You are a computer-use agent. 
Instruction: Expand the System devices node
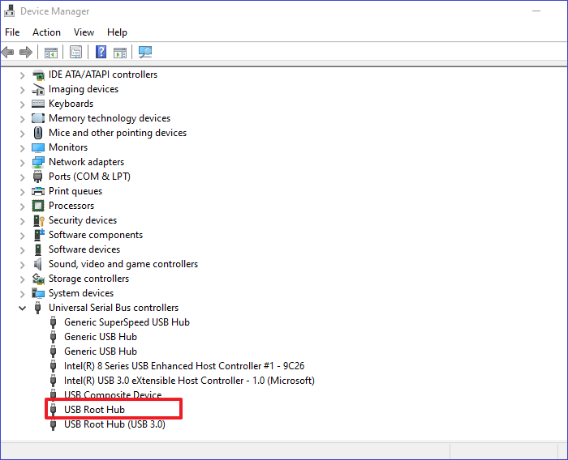[23, 294]
